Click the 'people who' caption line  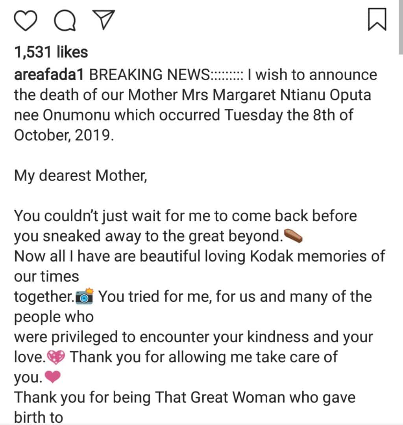tap(54, 317)
